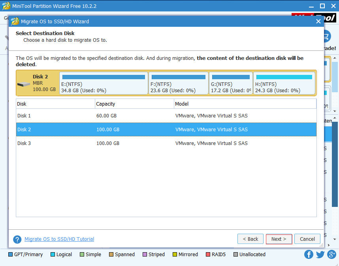Click the Capacity column header
The width and height of the screenshot is (339, 266).
pyautogui.click(x=134, y=104)
